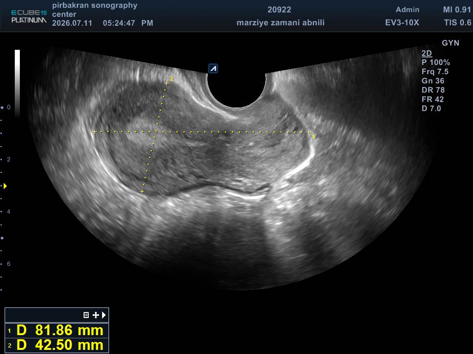Screen dimensions: 473x354
Task: Click the grid icon in measurement panel
Action: [x=86, y=315]
